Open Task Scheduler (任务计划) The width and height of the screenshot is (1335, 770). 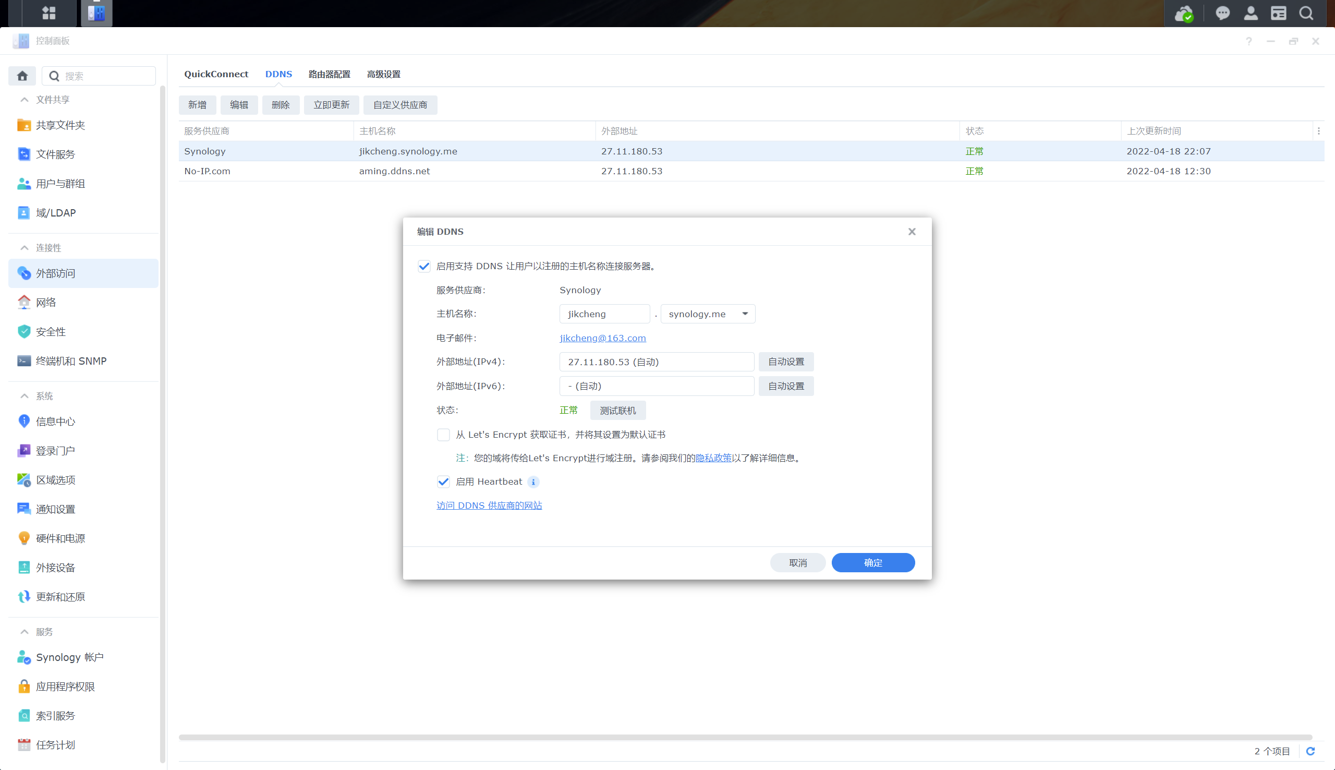[83, 744]
